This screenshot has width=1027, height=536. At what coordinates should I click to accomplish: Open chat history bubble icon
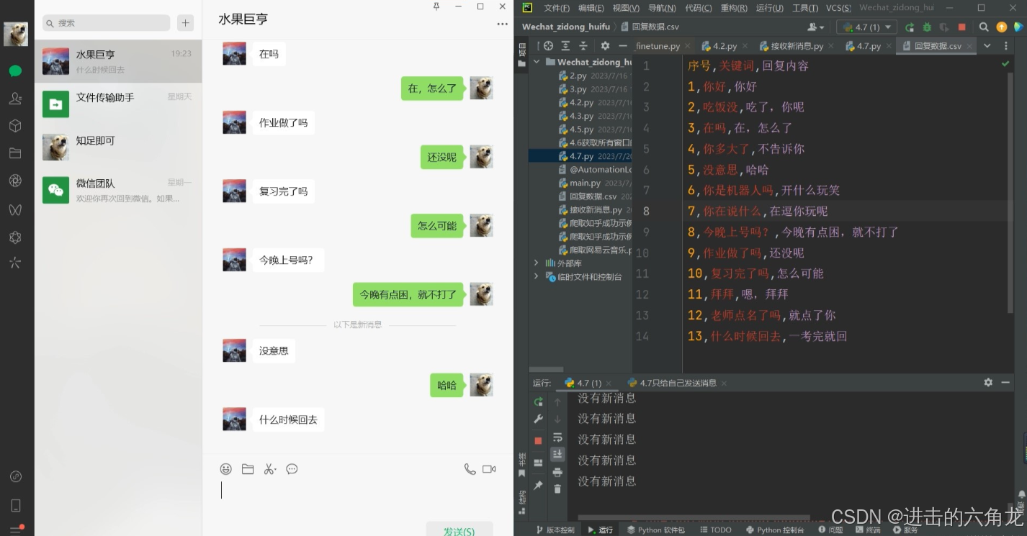(292, 469)
